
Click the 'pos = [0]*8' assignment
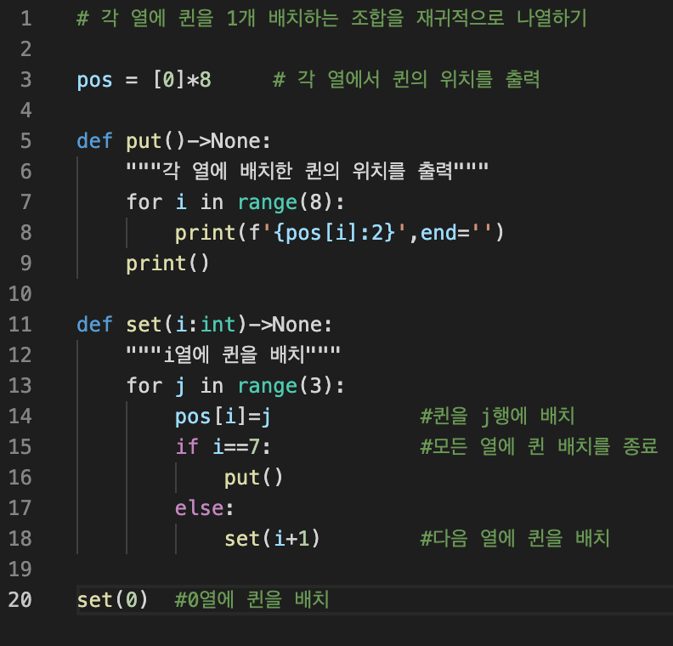(x=144, y=80)
